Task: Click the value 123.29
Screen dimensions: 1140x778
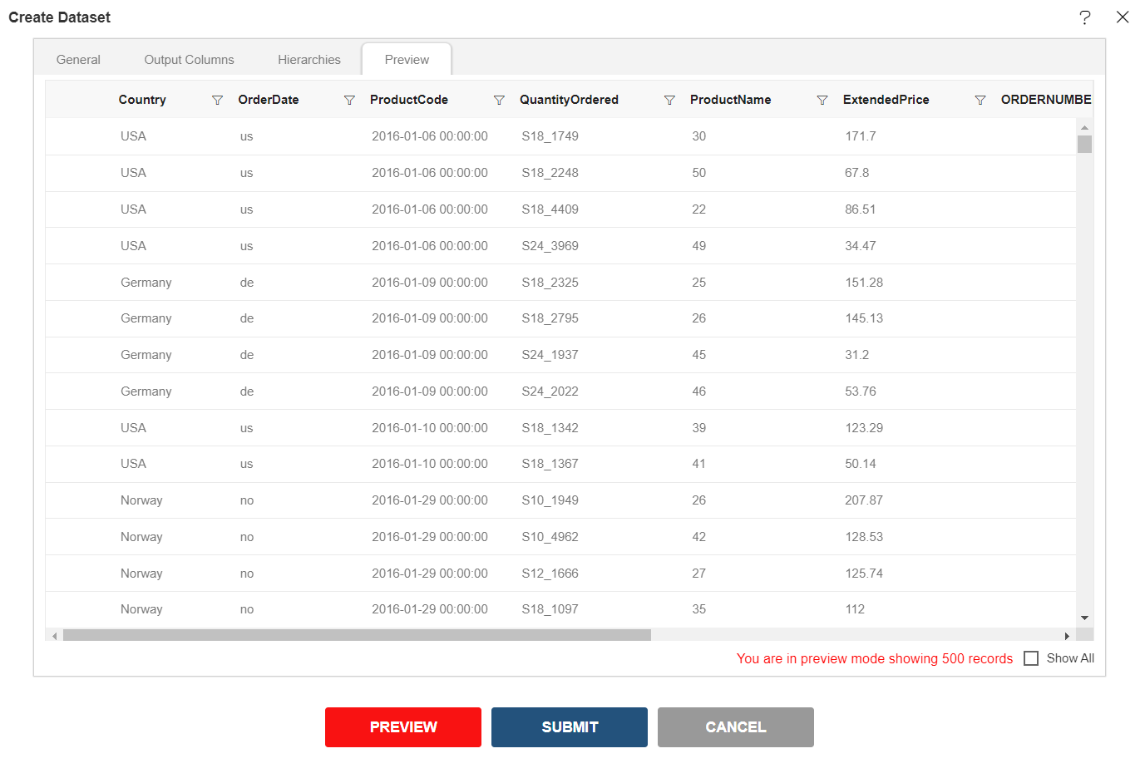Action: [x=864, y=428]
